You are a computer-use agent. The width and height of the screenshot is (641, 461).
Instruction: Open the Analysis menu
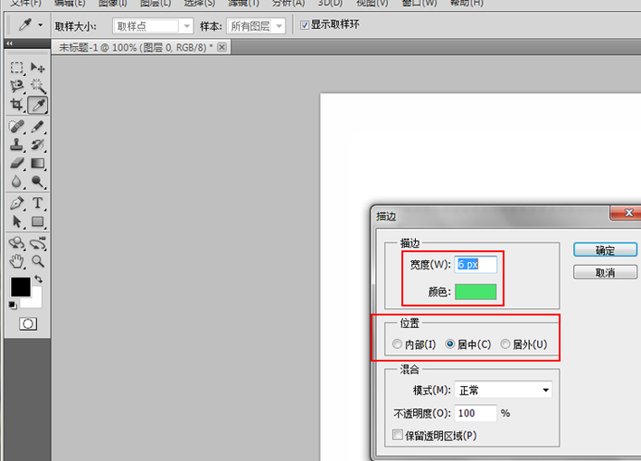[288, 4]
